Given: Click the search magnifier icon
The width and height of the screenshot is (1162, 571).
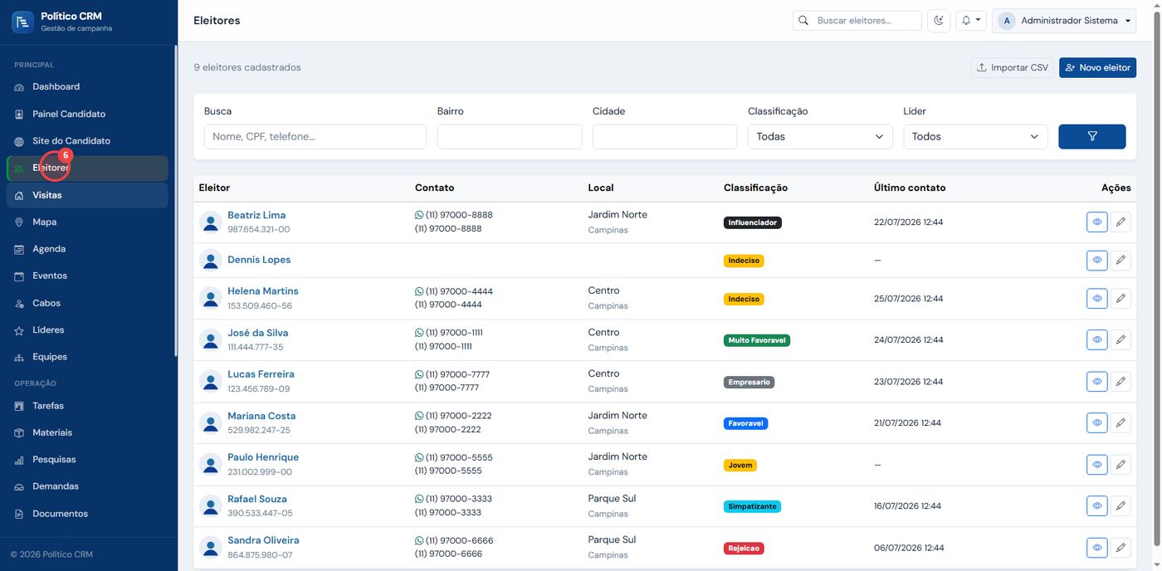Looking at the screenshot, I should 803,21.
